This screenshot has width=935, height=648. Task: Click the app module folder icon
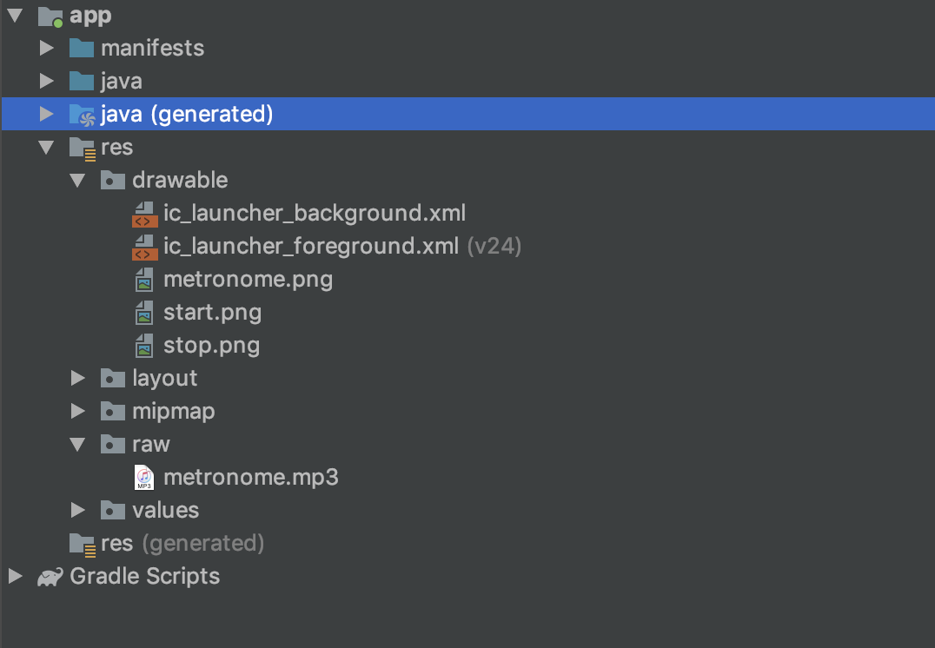point(50,15)
